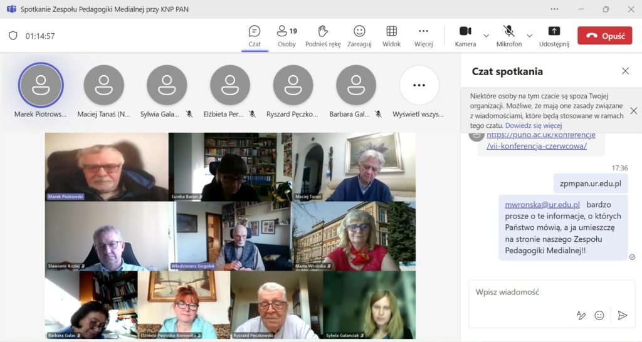Screen dimensions: 642x342
Task: Share screen with Udostępnij
Action: point(554,36)
